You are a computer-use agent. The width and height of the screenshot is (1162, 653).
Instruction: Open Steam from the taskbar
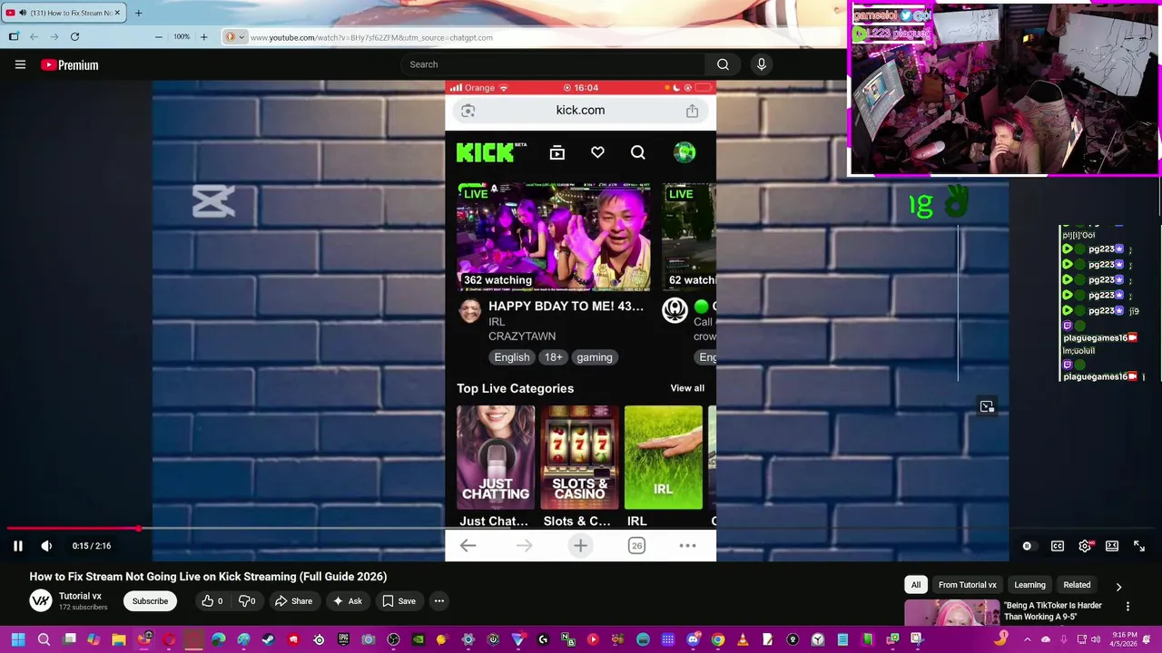(x=268, y=640)
